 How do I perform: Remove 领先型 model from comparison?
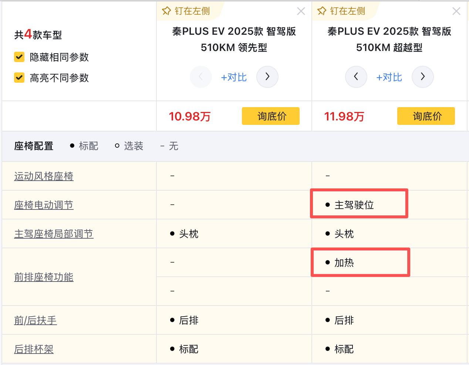[301, 11]
